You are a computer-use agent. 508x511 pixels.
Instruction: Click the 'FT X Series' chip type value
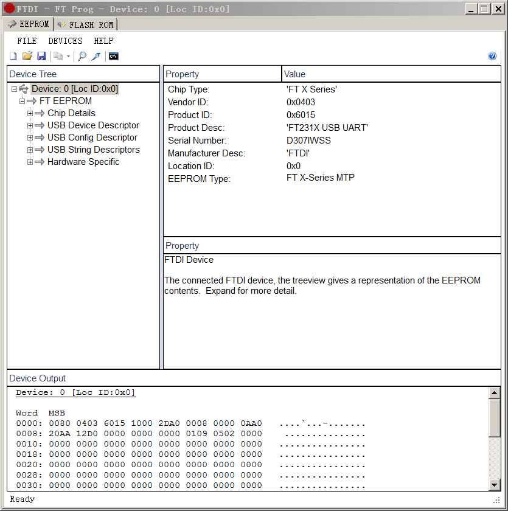tap(311, 89)
